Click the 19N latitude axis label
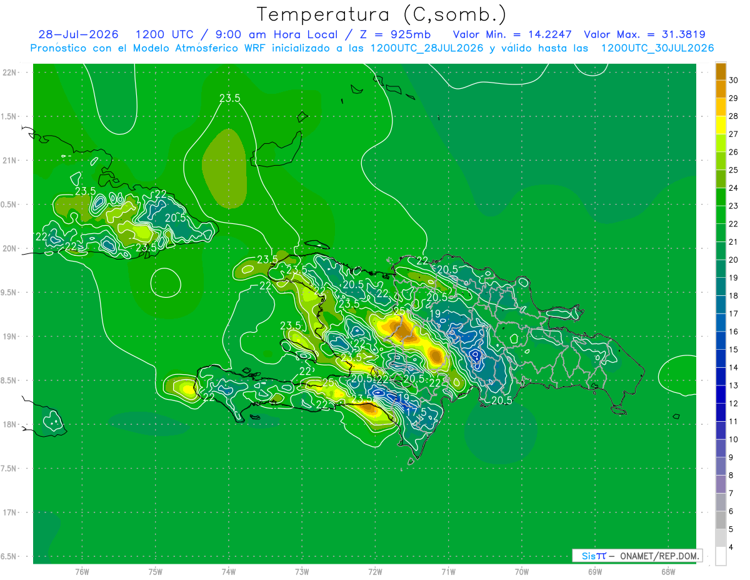The image size is (750, 580). (x=10, y=337)
